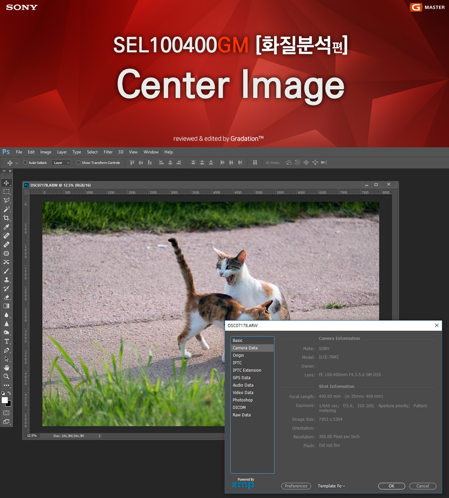449x498 pixels.
Task: Switch to the Raw Data section
Action: pyautogui.click(x=253, y=415)
